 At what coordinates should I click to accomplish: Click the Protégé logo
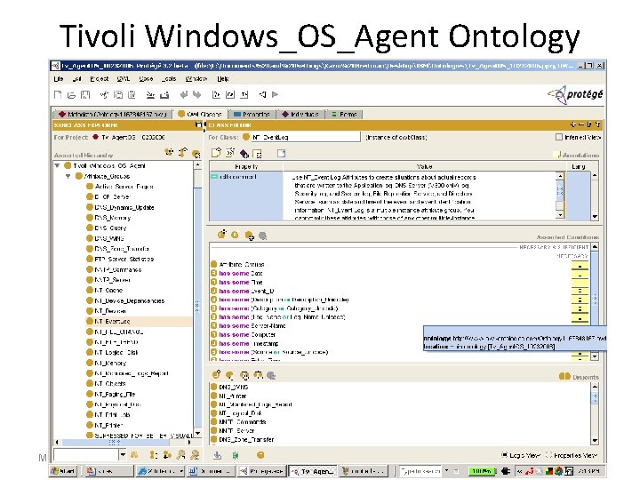(575, 95)
